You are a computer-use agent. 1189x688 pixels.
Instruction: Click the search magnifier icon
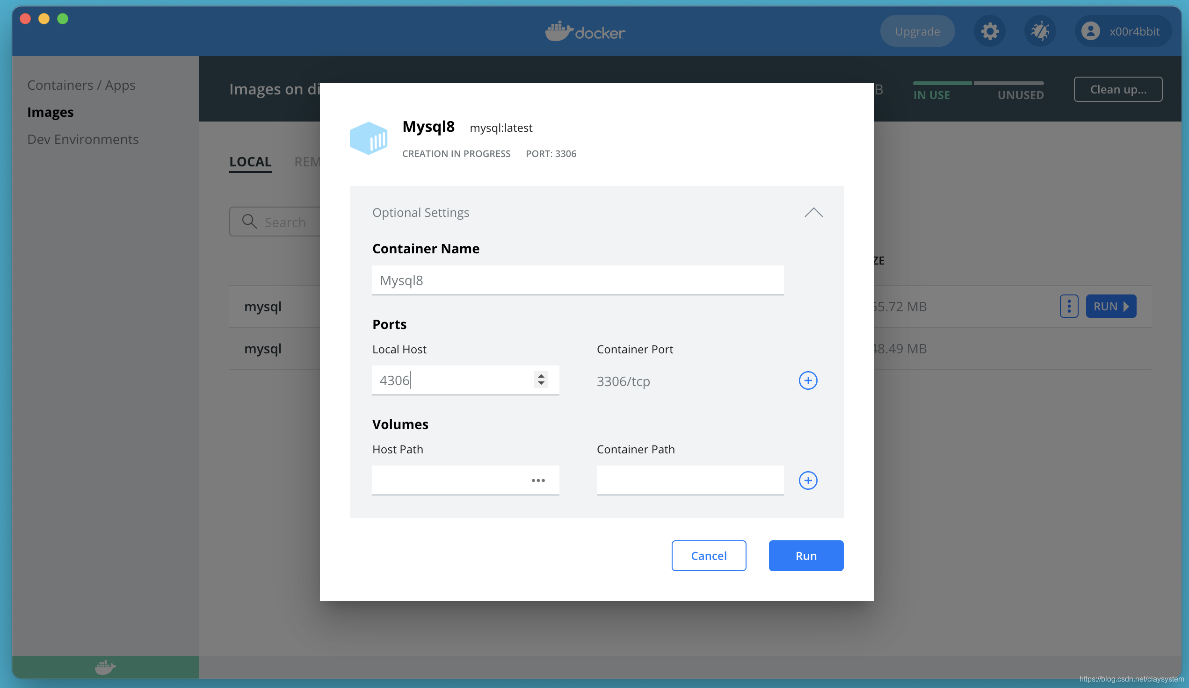tap(249, 222)
